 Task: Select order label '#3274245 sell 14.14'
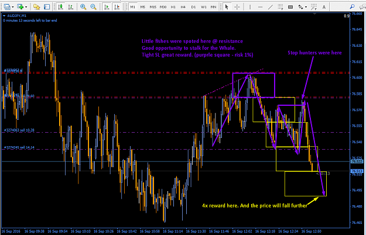pyautogui.click(x=19, y=147)
